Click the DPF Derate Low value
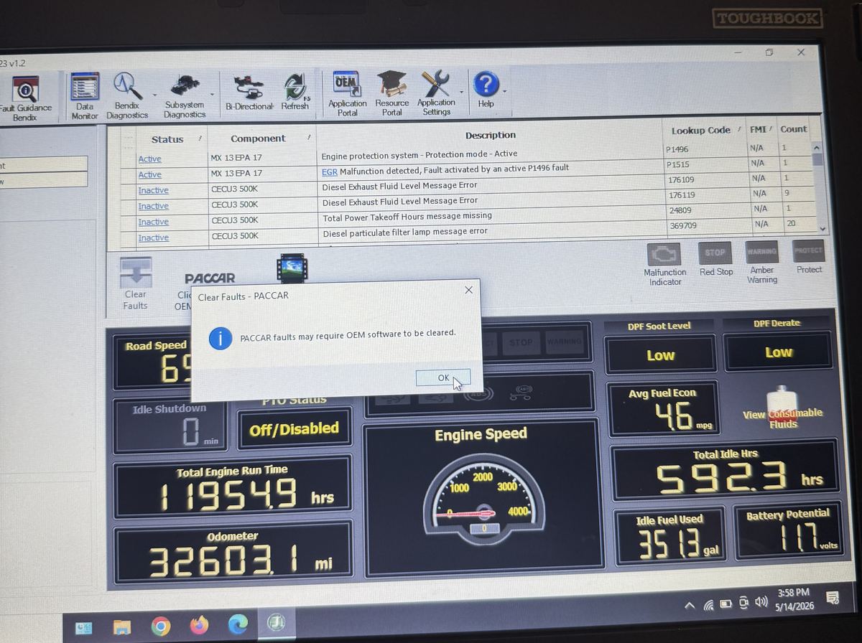The height and width of the screenshot is (643, 862). tap(779, 352)
